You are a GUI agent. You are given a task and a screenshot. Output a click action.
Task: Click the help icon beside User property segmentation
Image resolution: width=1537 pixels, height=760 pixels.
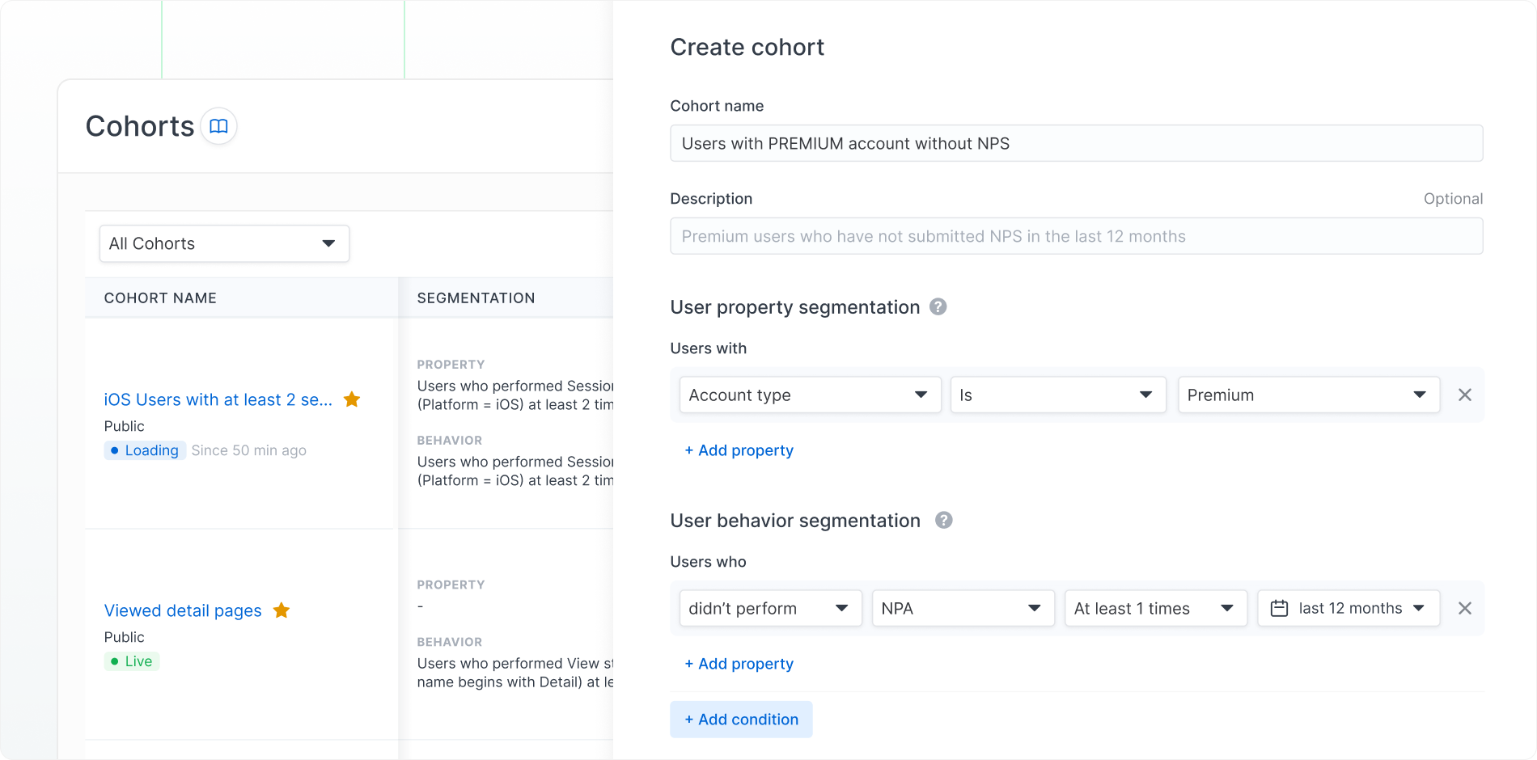point(938,306)
